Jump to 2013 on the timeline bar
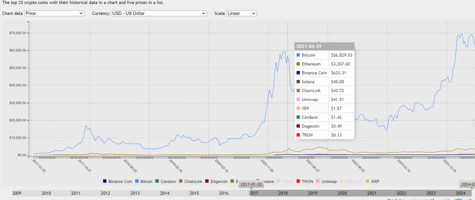 (x=135, y=193)
